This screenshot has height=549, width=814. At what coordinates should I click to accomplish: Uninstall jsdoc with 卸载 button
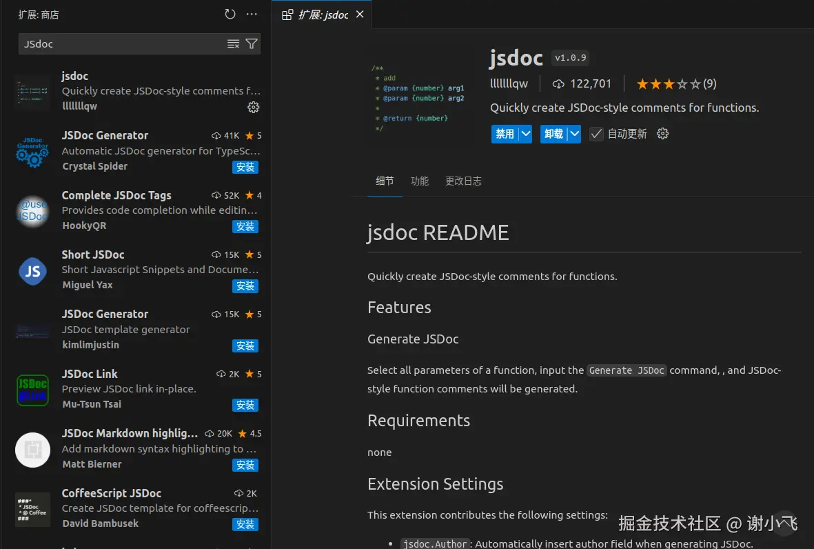553,134
